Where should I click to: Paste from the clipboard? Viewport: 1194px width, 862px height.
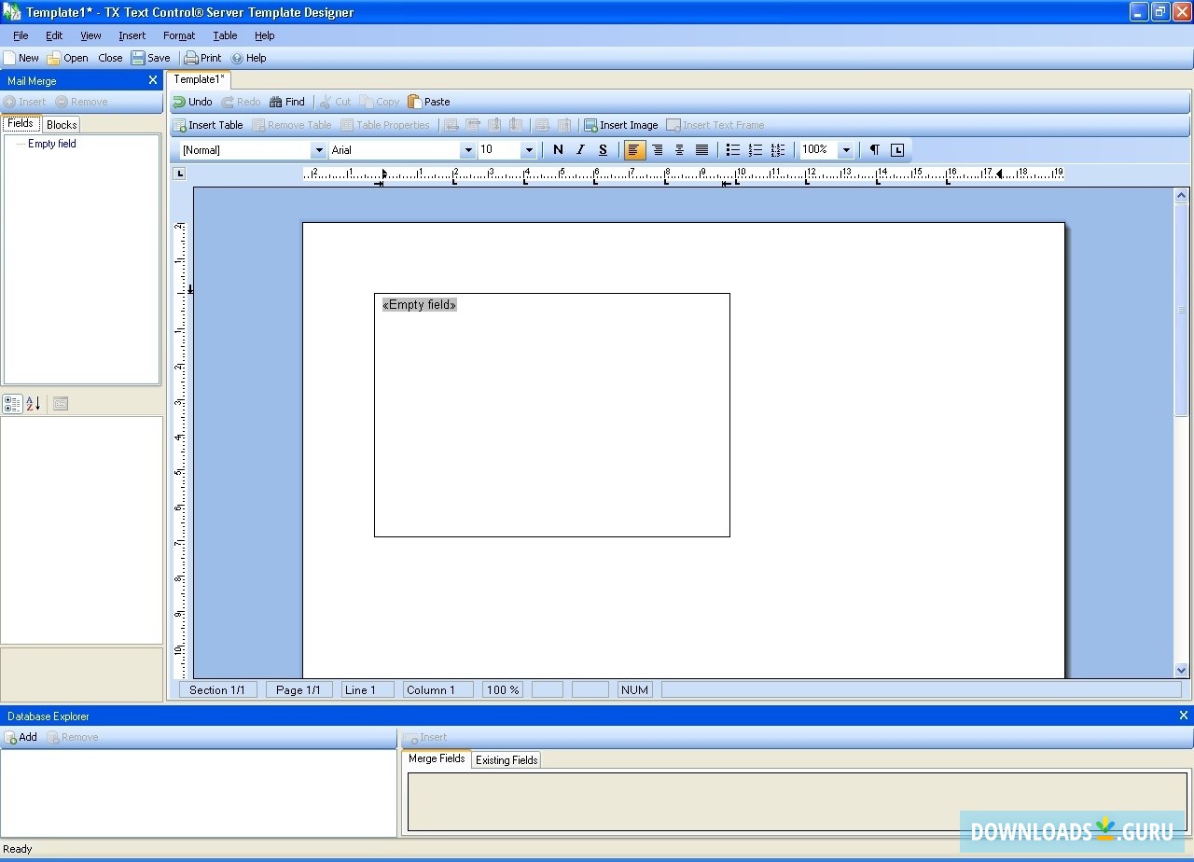[x=429, y=102]
